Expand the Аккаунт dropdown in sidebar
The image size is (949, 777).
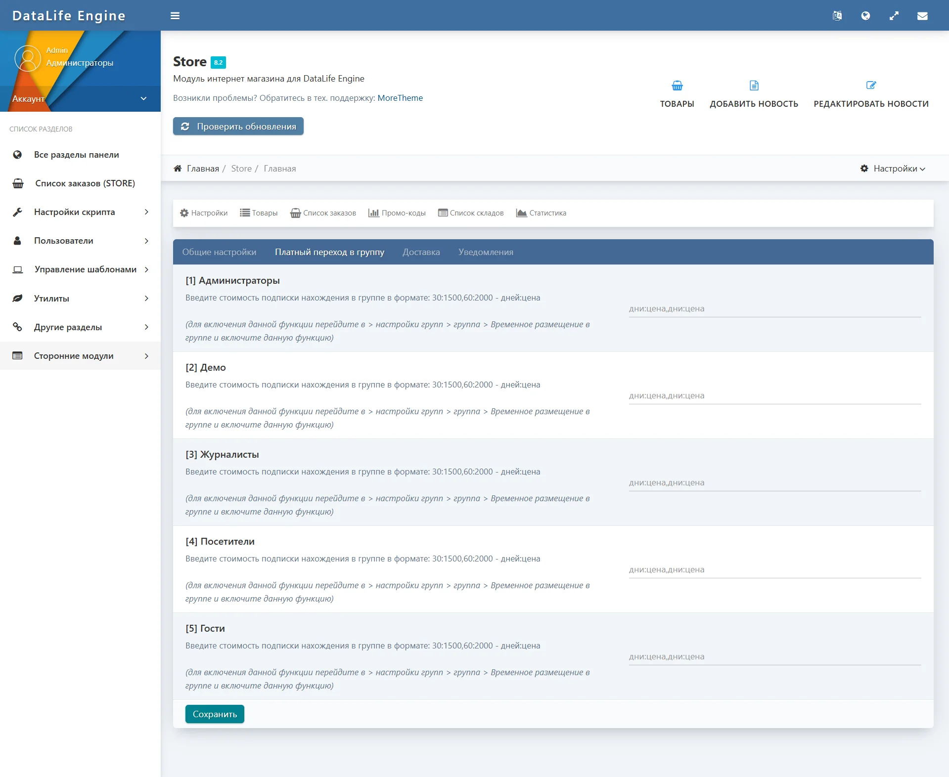pos(143,98)
